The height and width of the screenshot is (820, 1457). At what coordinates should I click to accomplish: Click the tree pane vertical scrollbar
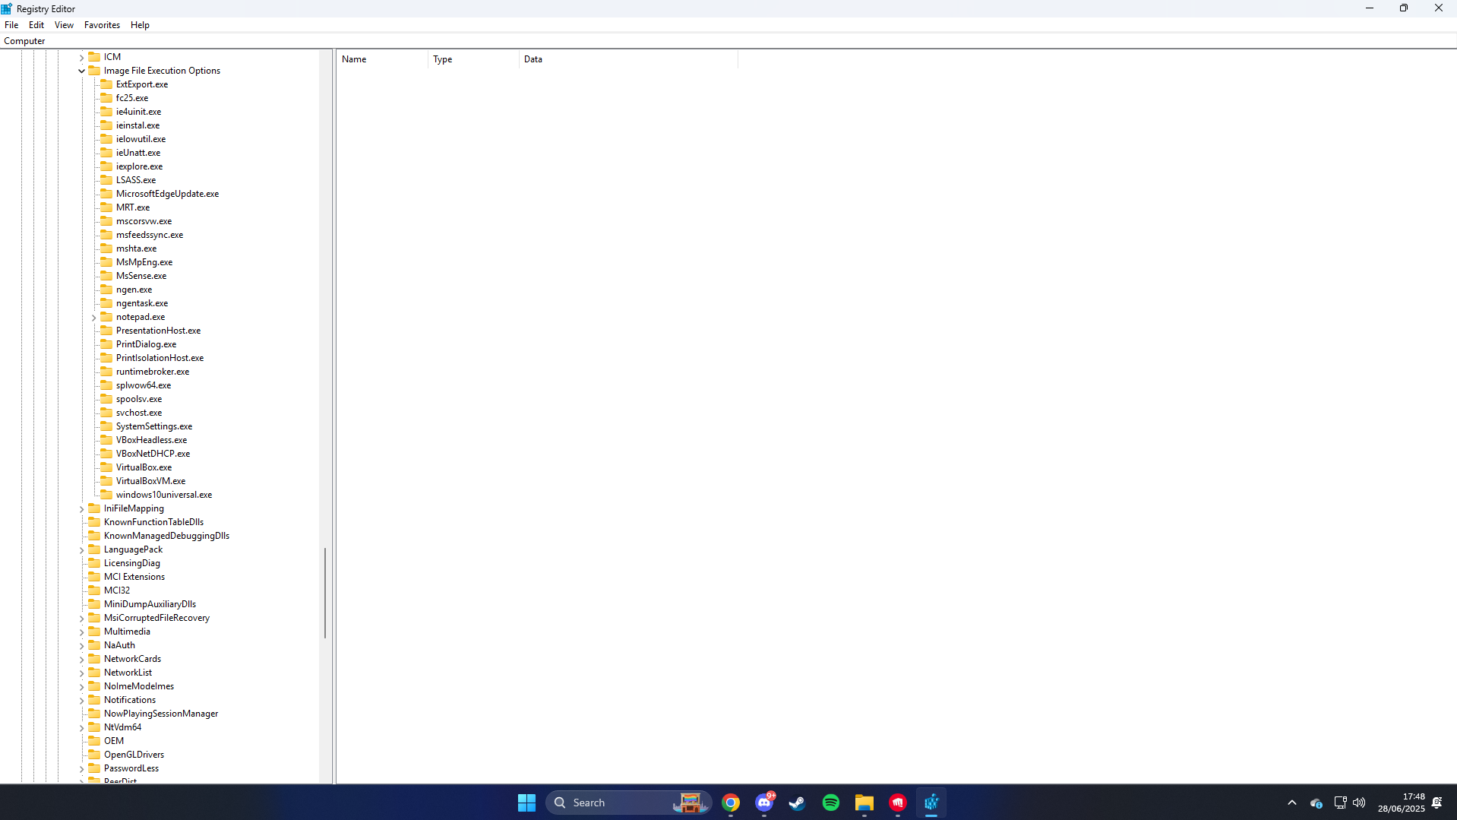pos(326,593)
